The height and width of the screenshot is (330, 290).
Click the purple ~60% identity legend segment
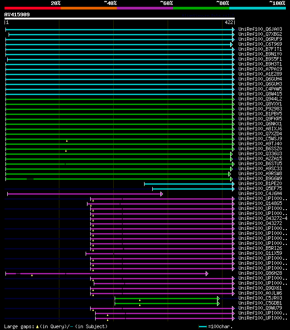click(145, 8)
